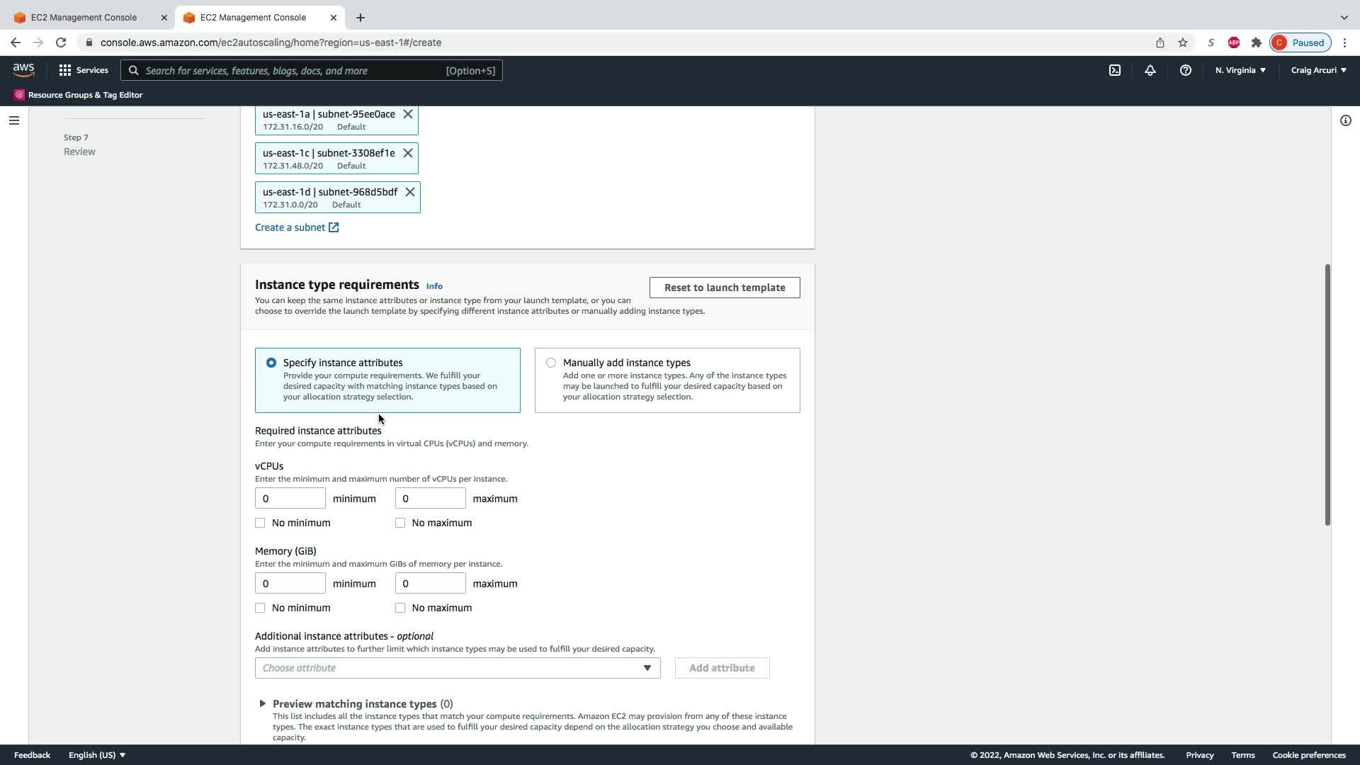The image size is (1360, 765).
Task: Check Memory No maximum checkbox
Action: pyautogui.click(x=400, y=608)
